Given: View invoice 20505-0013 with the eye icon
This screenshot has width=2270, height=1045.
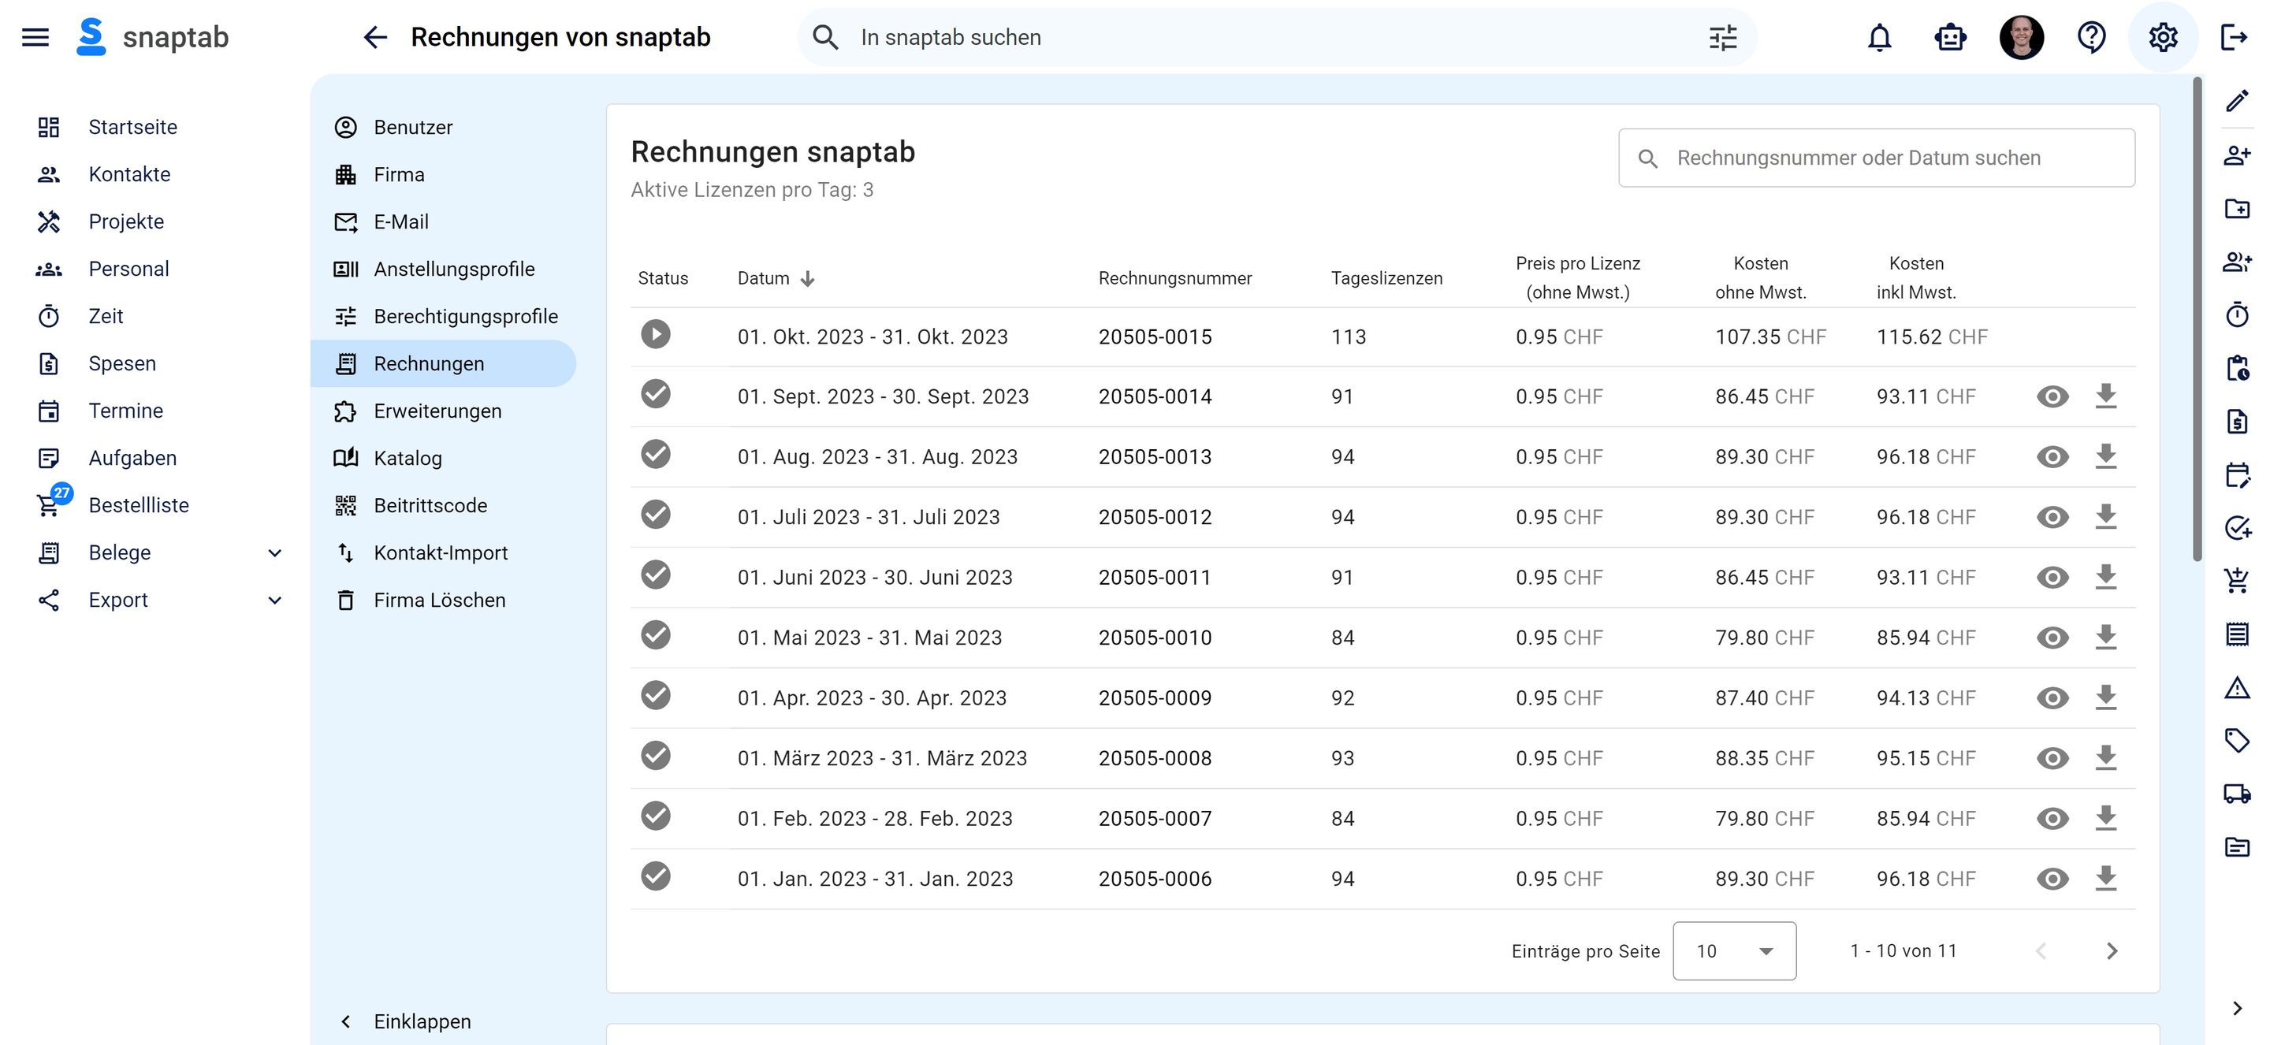Looking at the screenshot, I should tap(2052, 456).
